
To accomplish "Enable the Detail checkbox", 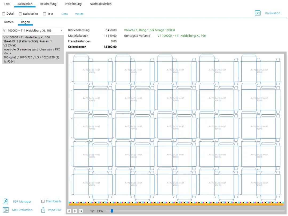I will coord(3,14).
